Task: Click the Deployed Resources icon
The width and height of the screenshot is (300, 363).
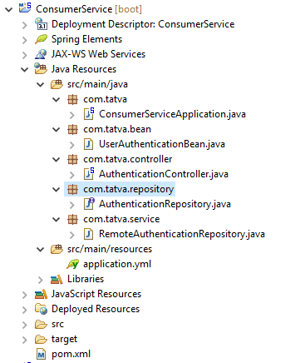Action: pos(41,309)
